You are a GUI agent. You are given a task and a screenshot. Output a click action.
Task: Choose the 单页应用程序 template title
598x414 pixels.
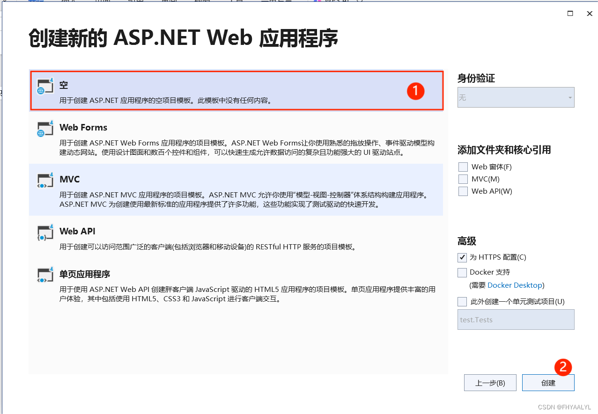tap(85, 274)
